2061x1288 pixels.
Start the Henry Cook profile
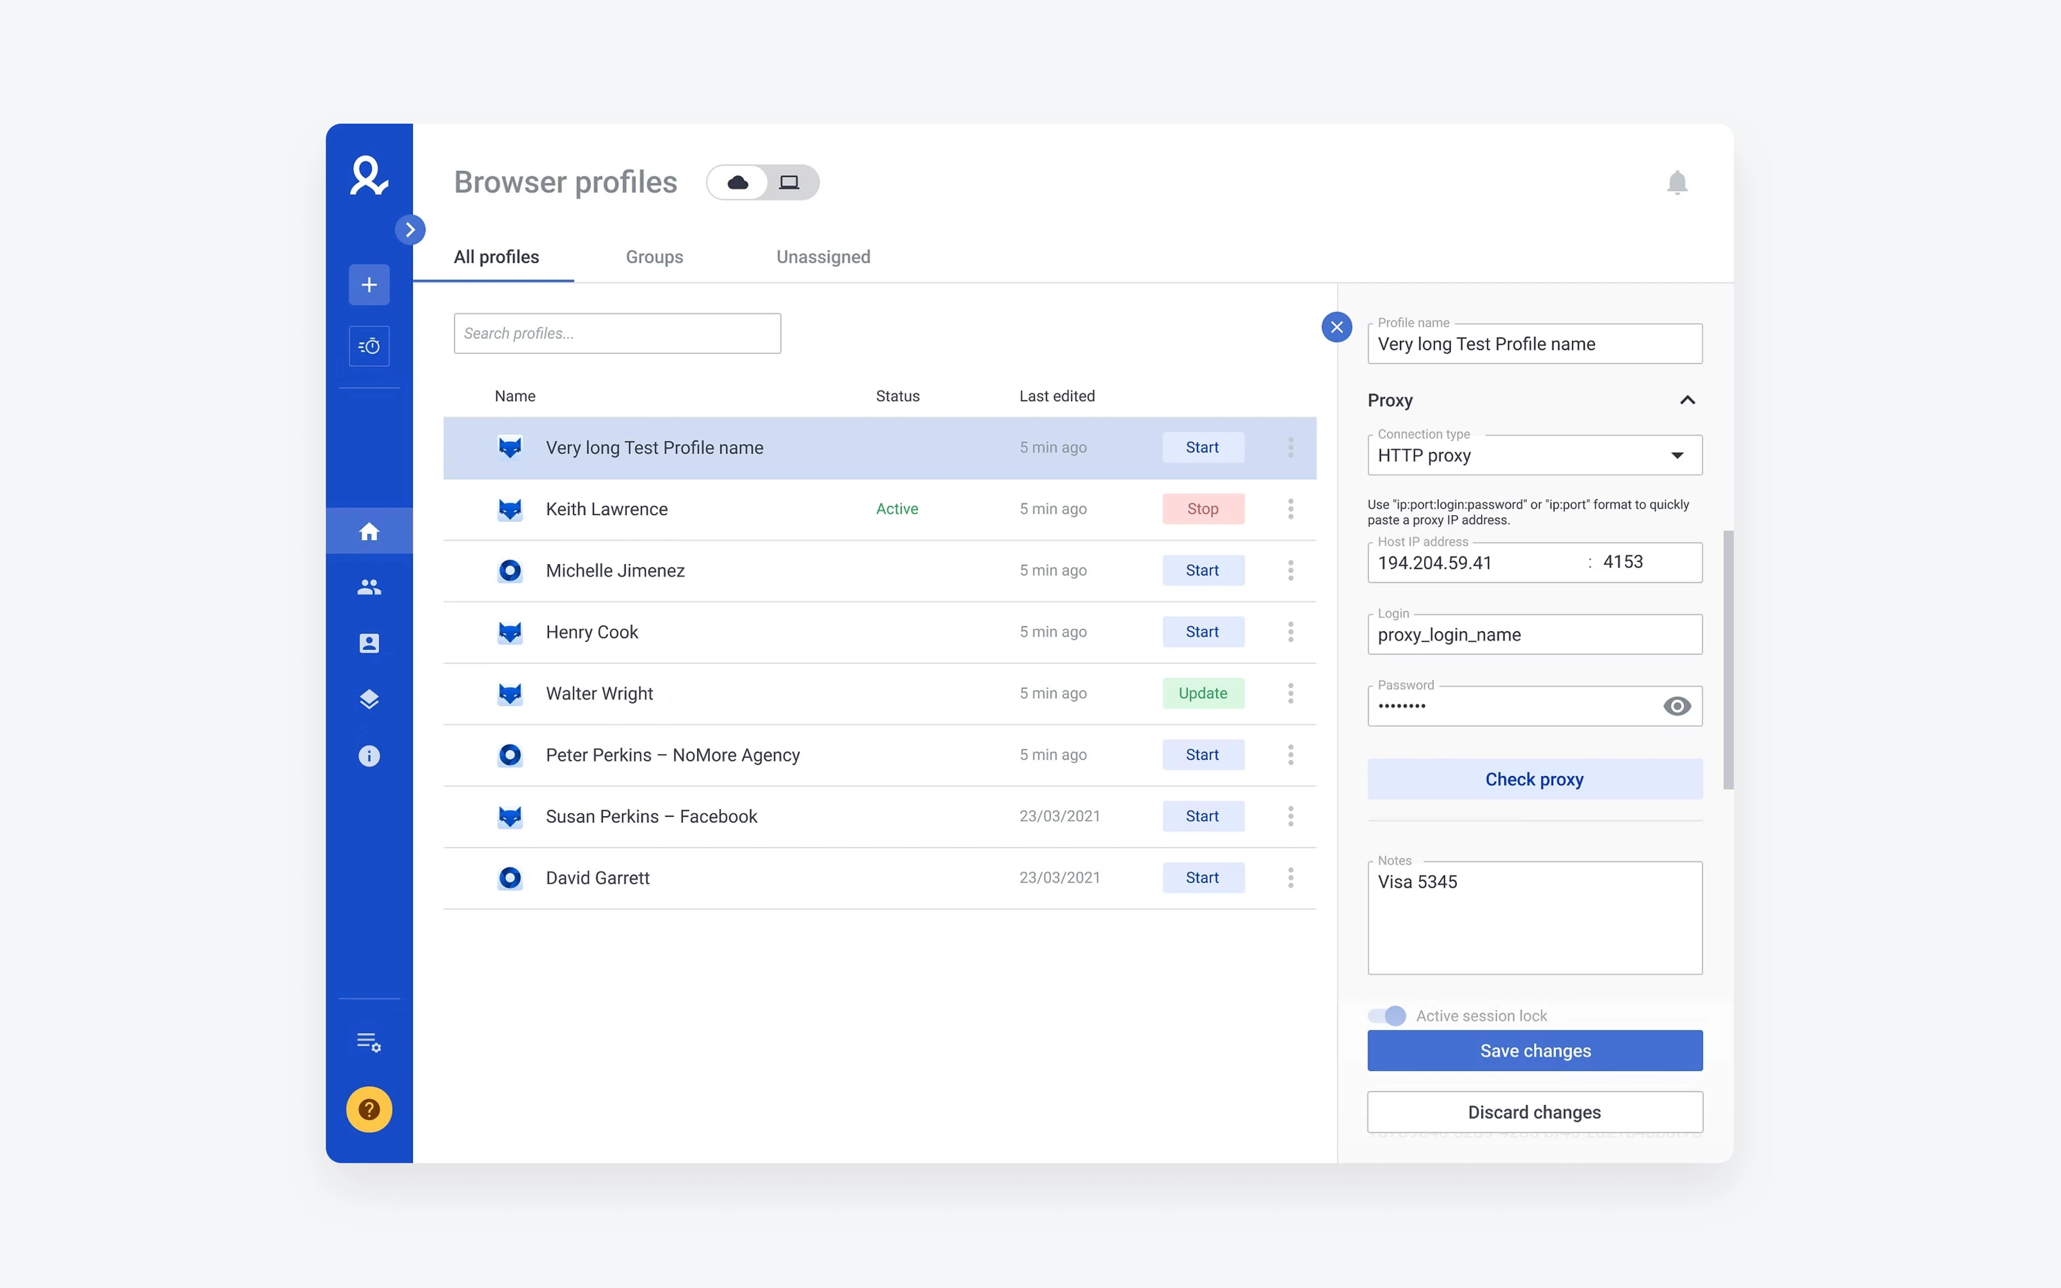pyautogui.click(x=1203, y=631)
